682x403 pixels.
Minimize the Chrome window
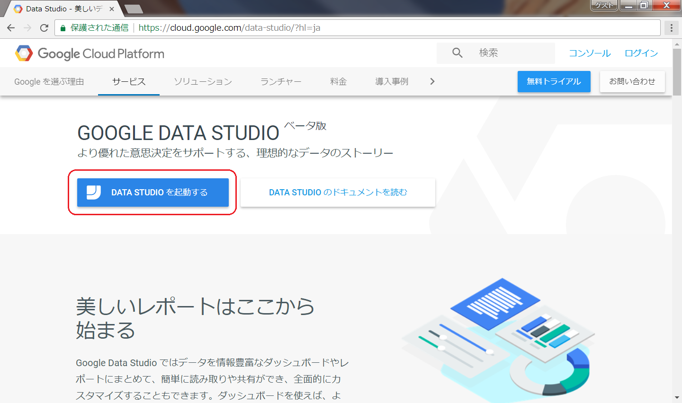pos(628,5)
